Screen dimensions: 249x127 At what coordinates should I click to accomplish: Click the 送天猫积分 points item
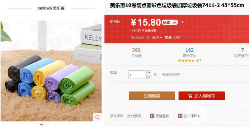point(242,53)
